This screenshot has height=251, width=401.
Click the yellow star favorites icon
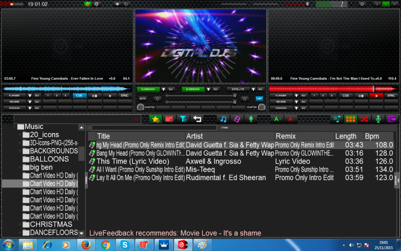pyautogui.click(x=155, y=119)
